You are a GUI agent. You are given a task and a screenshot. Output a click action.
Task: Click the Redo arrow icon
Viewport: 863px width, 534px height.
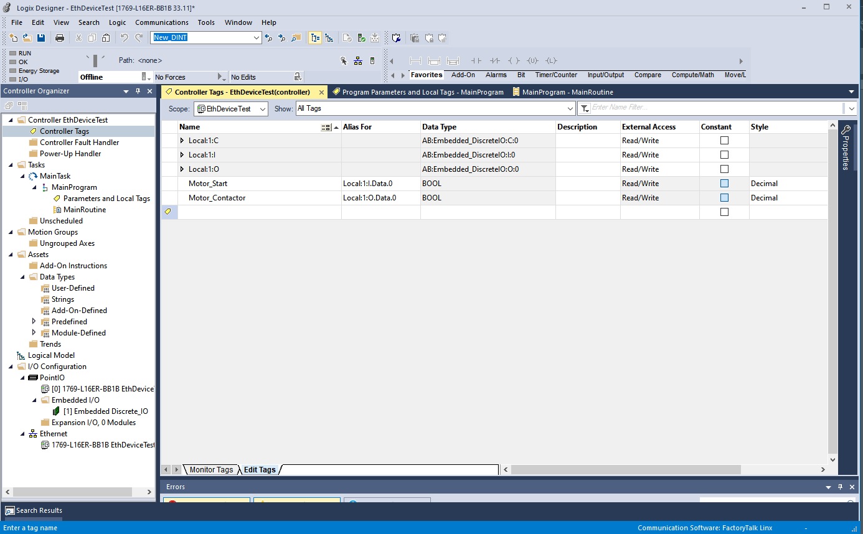[x=138, y=38]
